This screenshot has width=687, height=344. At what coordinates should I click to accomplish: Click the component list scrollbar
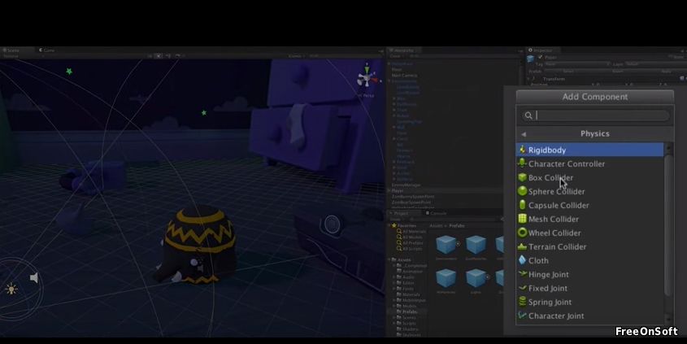click(668, 224)
